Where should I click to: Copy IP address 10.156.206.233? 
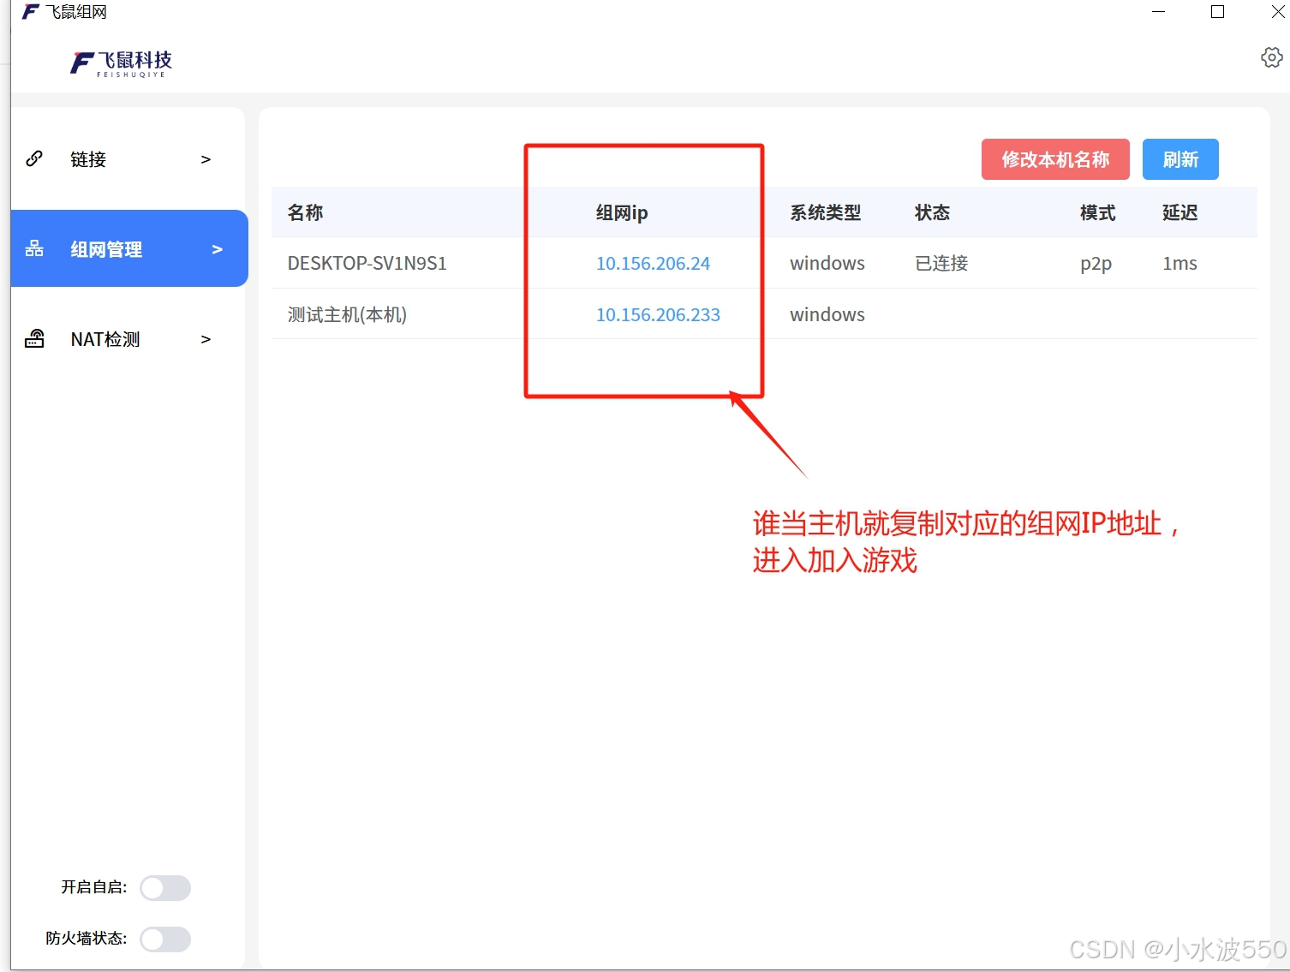[x=658, y=314]
